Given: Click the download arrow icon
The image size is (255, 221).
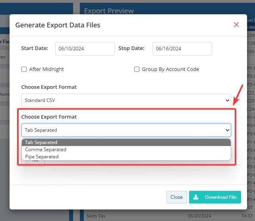Looking at the screenshot, I should 195,197.
